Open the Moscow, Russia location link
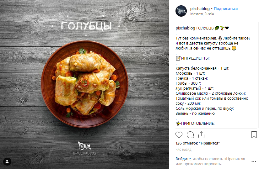Screen dimensions: 259x169 click(202, 14)
